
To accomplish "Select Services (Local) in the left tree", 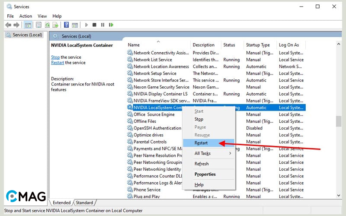I will pos(24,35).
